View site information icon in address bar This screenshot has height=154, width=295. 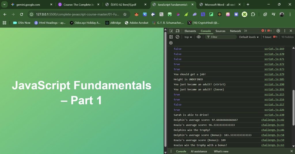[x=32, y=14]
